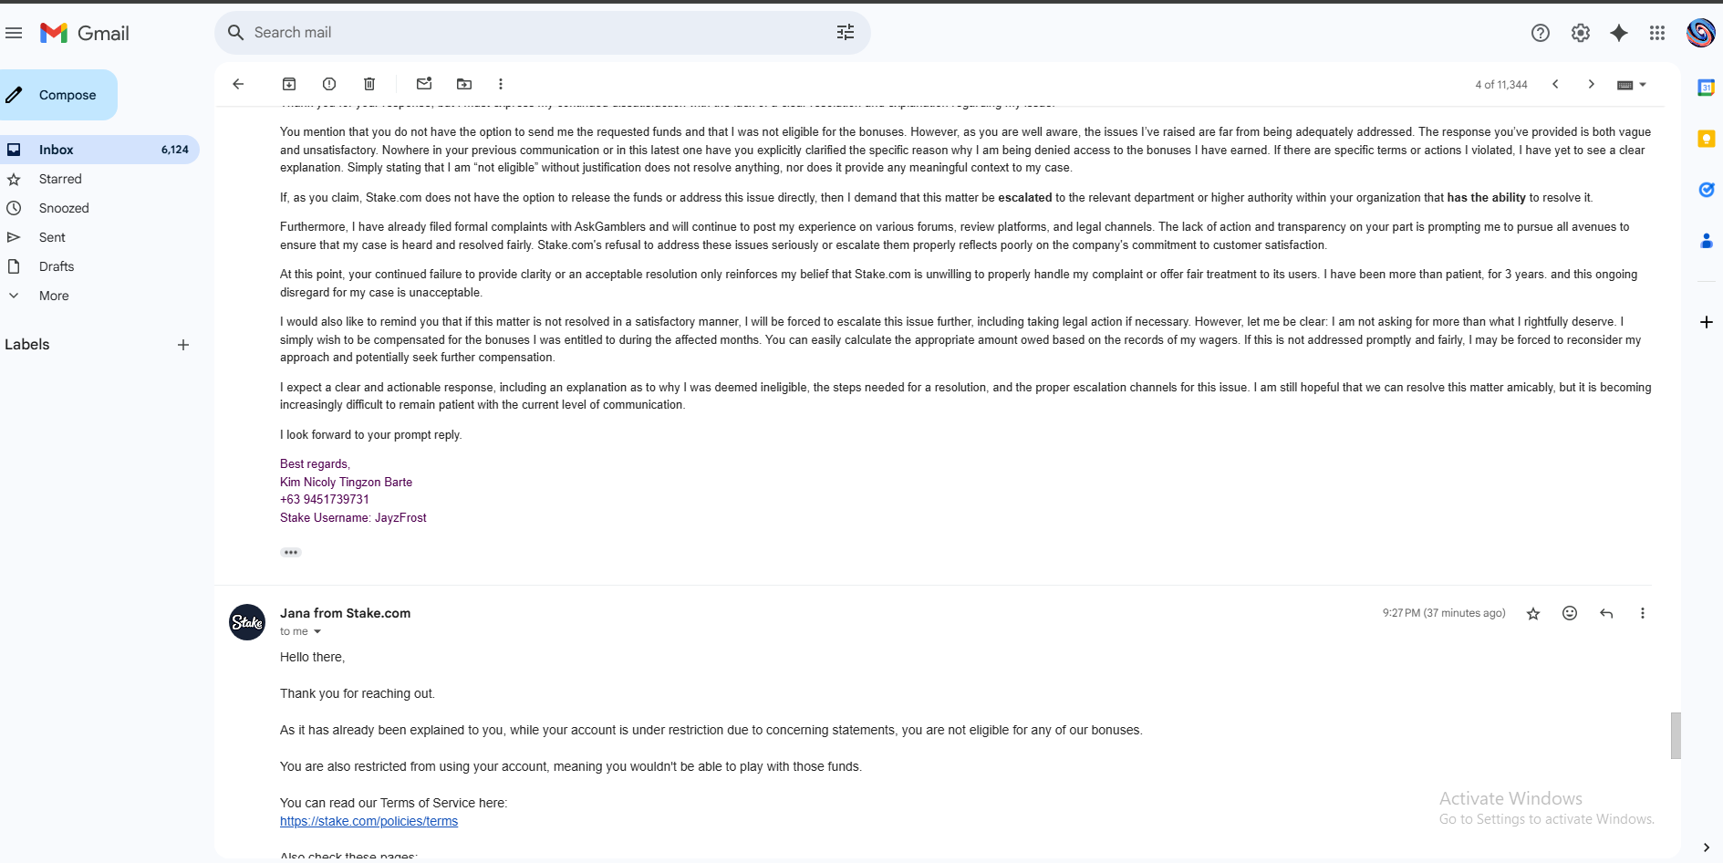Go to the older conversation
Screen dimensions: 1723x863
click(x=1592, y=84)
